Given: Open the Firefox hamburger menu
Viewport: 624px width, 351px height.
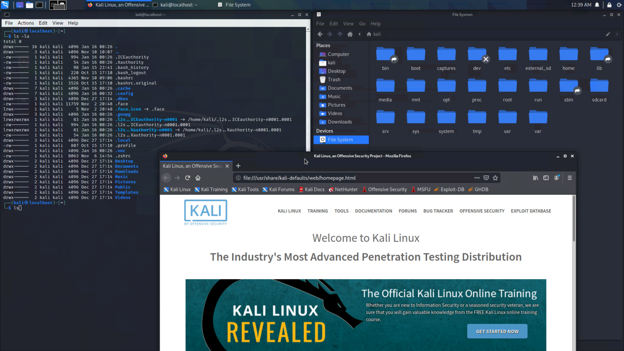Looking at the screenshot, I should 570,178.
